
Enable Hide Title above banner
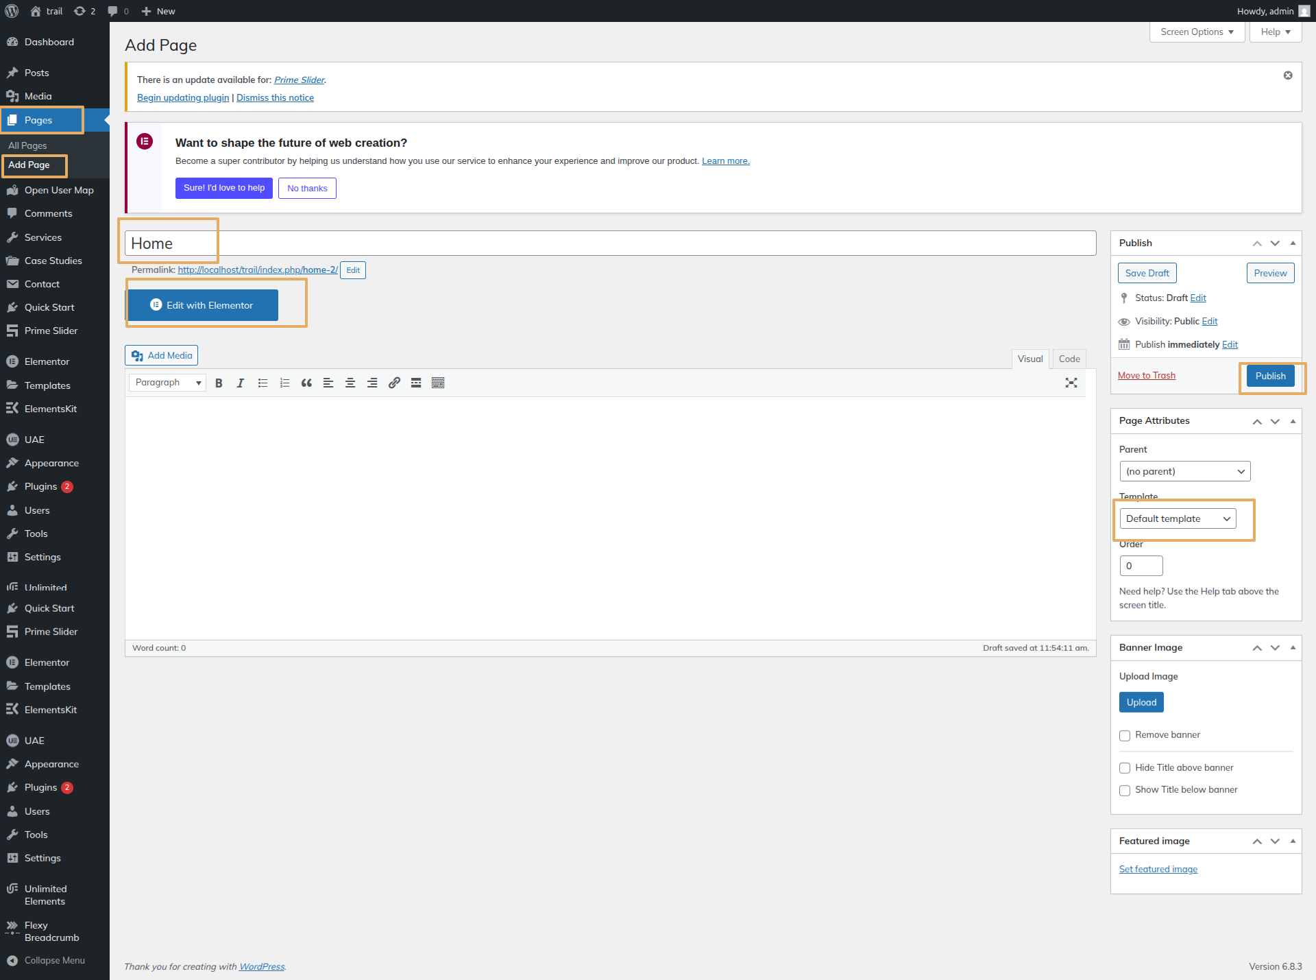pos(1125,768)
